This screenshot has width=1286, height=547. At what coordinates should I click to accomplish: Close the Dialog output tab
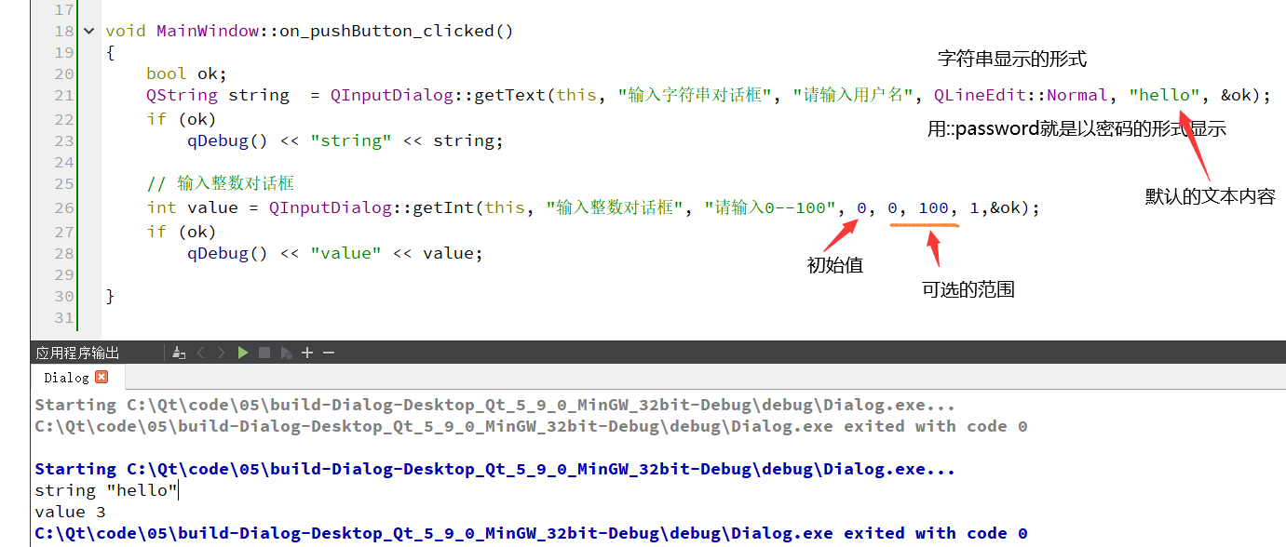102,377
